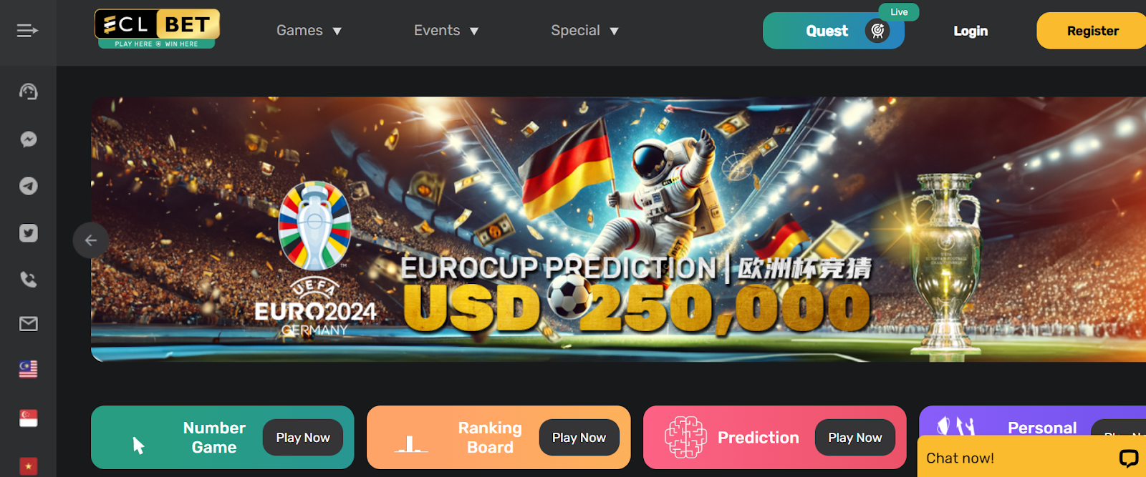Viewport: 1146px width, 477px height.
Task: Click the phone call icon
Action: point(28,280)
